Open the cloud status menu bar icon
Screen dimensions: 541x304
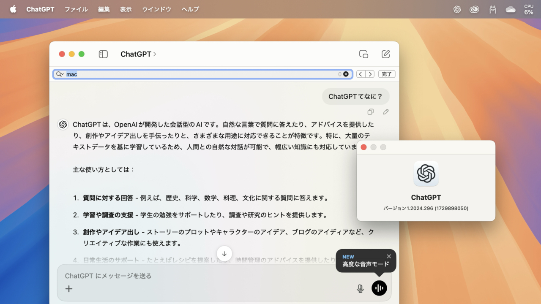tap(511, 9)
